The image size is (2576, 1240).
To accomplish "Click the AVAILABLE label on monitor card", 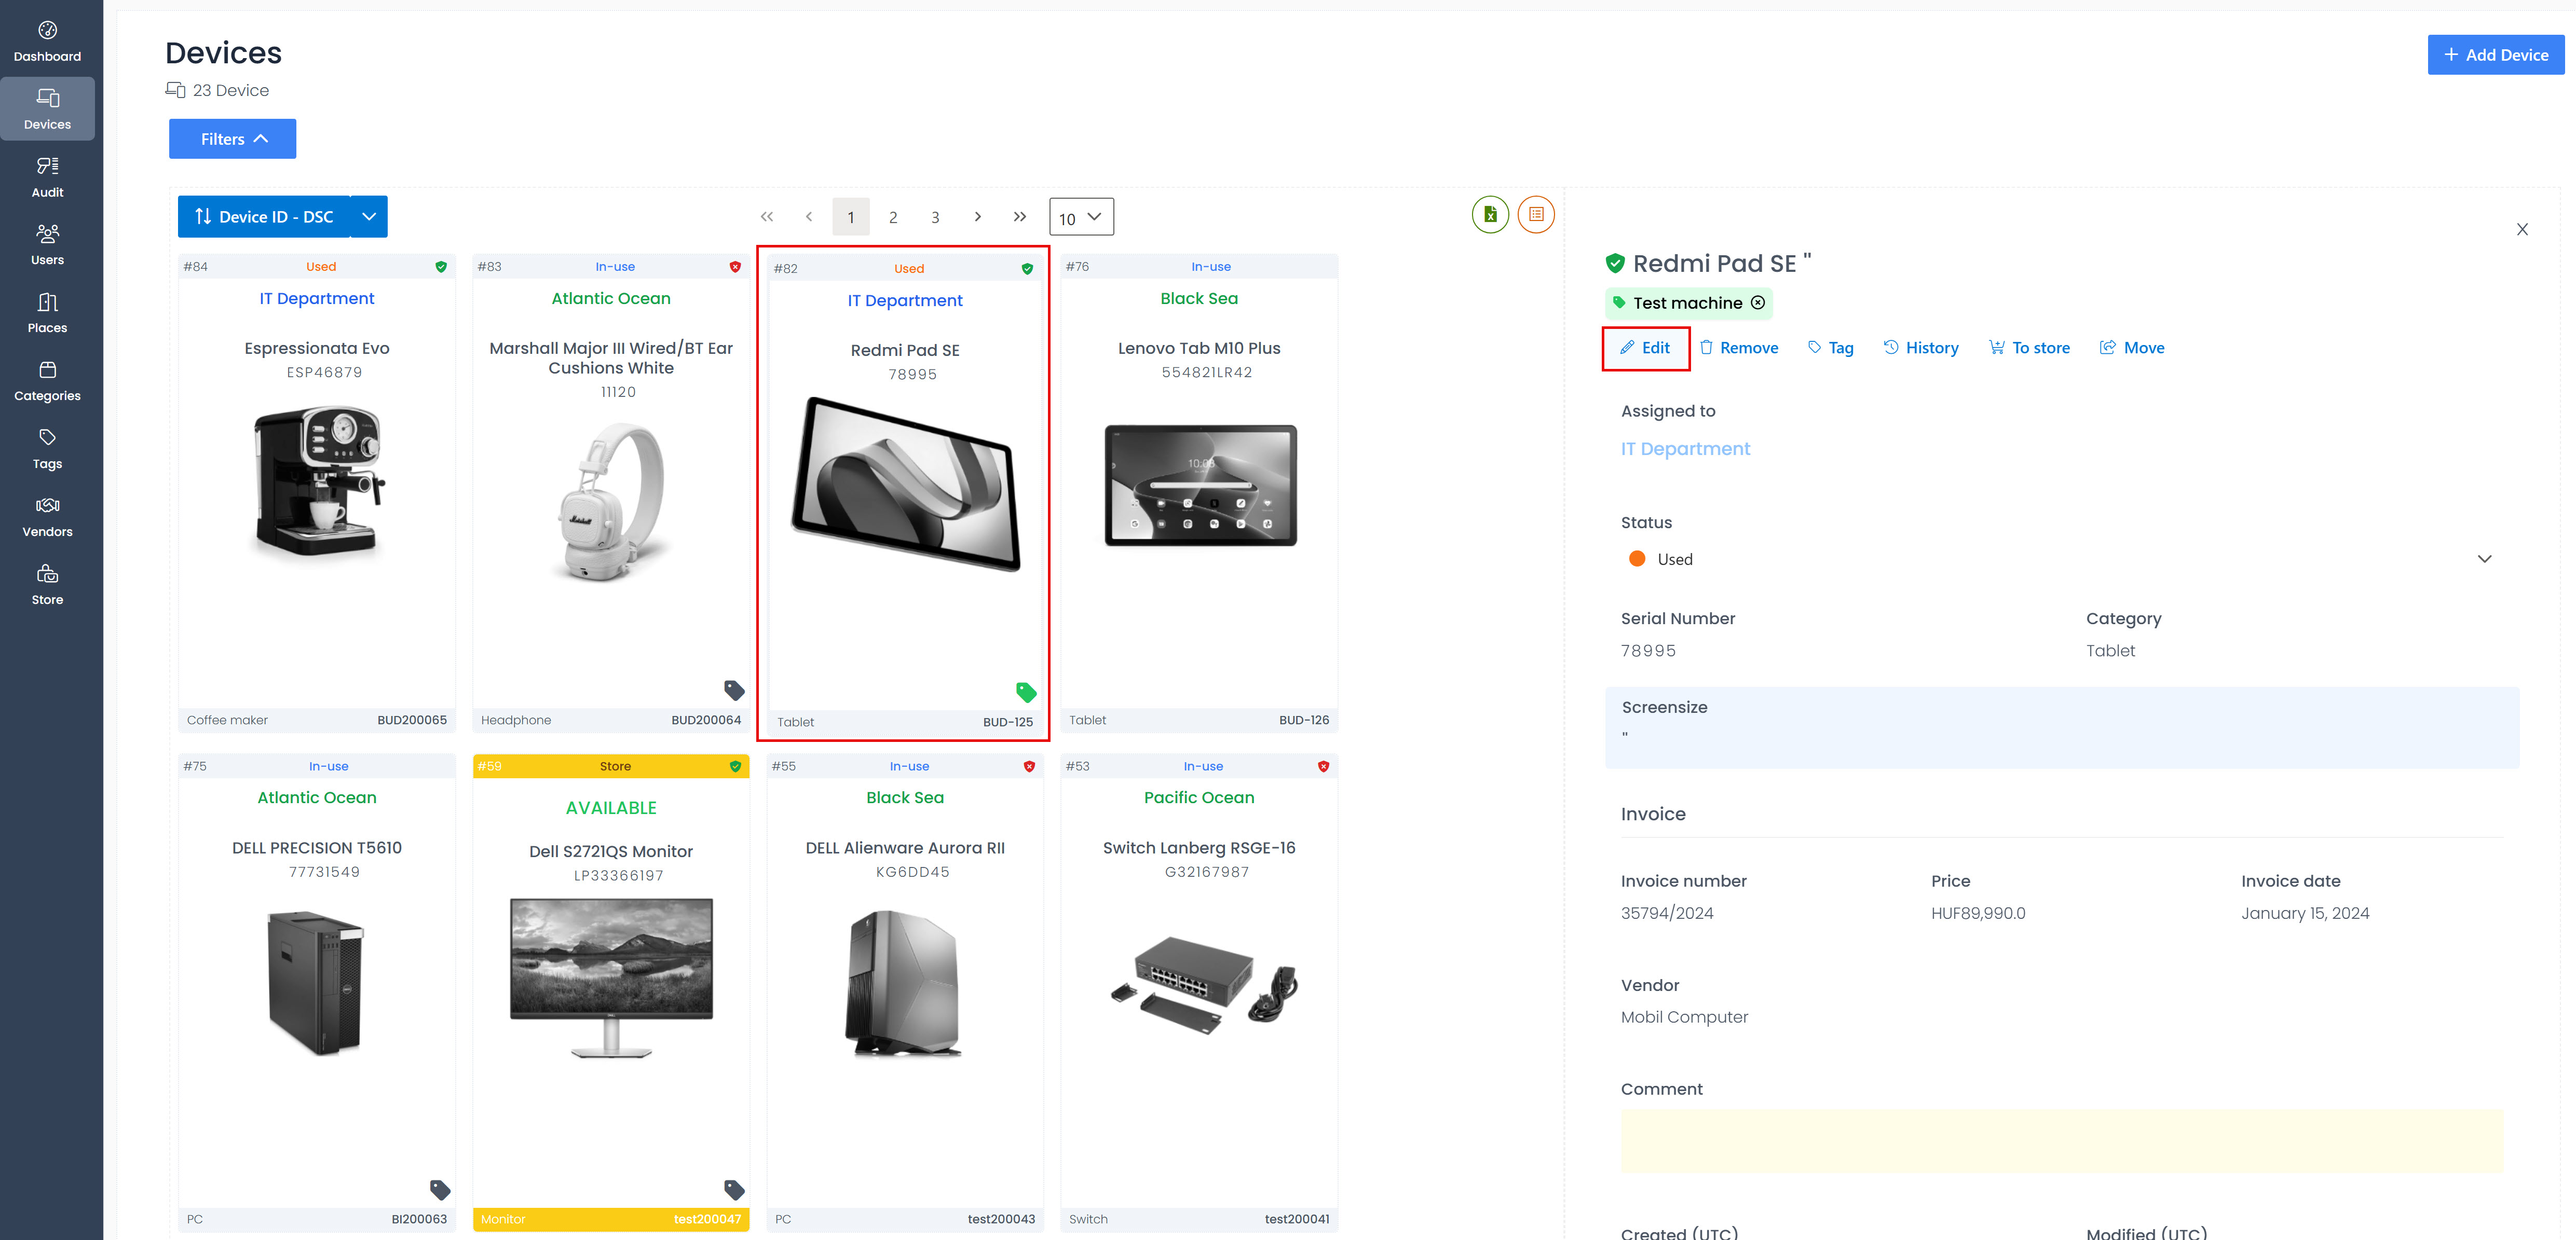I will (611, 807).
